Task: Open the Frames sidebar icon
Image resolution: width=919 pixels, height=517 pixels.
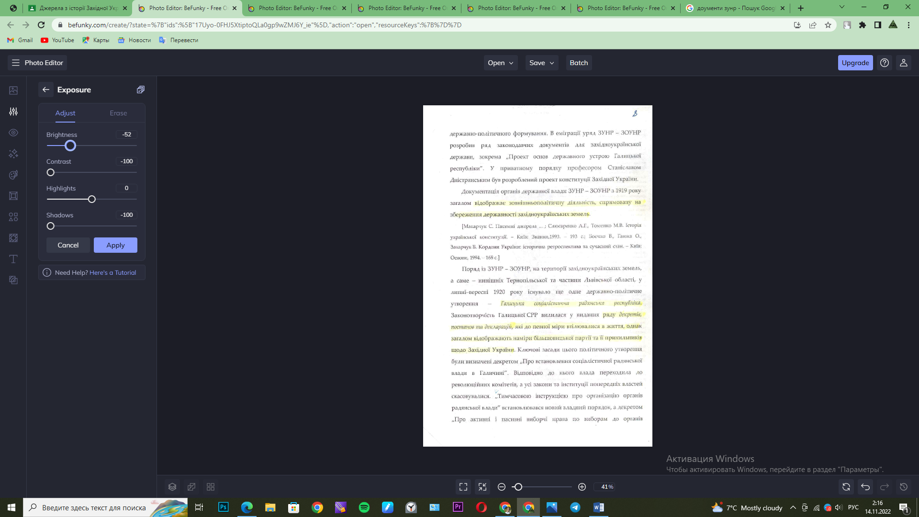Action: coord(13,196)
